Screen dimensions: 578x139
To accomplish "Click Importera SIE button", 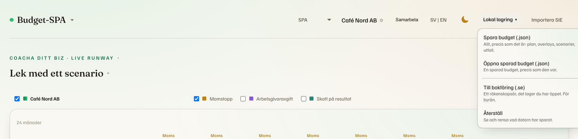I will (547, 20).
